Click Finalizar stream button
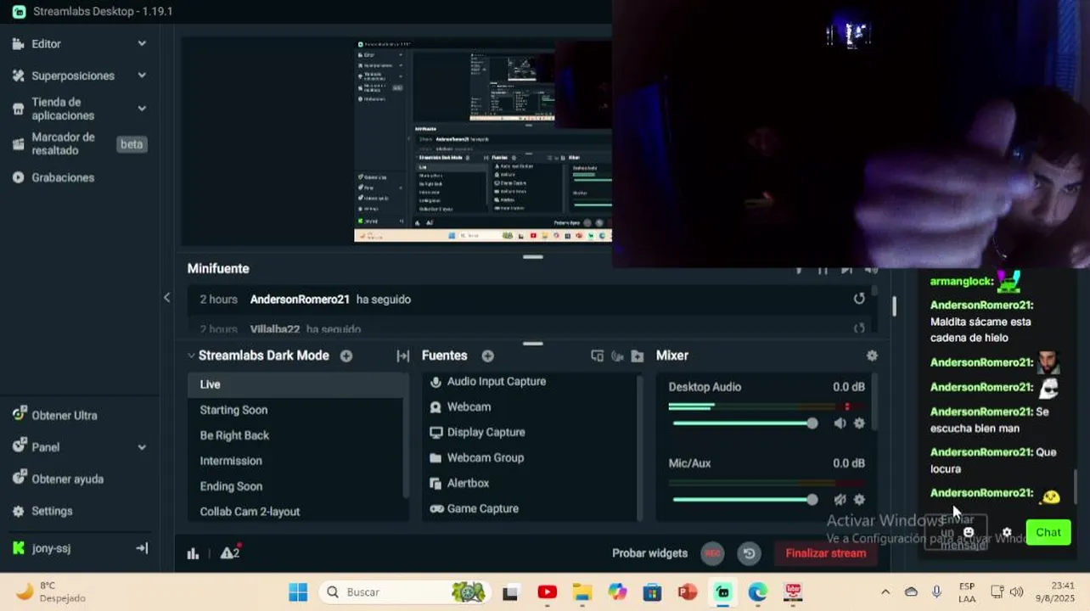Screen dimensions: 1090x611 826,553
